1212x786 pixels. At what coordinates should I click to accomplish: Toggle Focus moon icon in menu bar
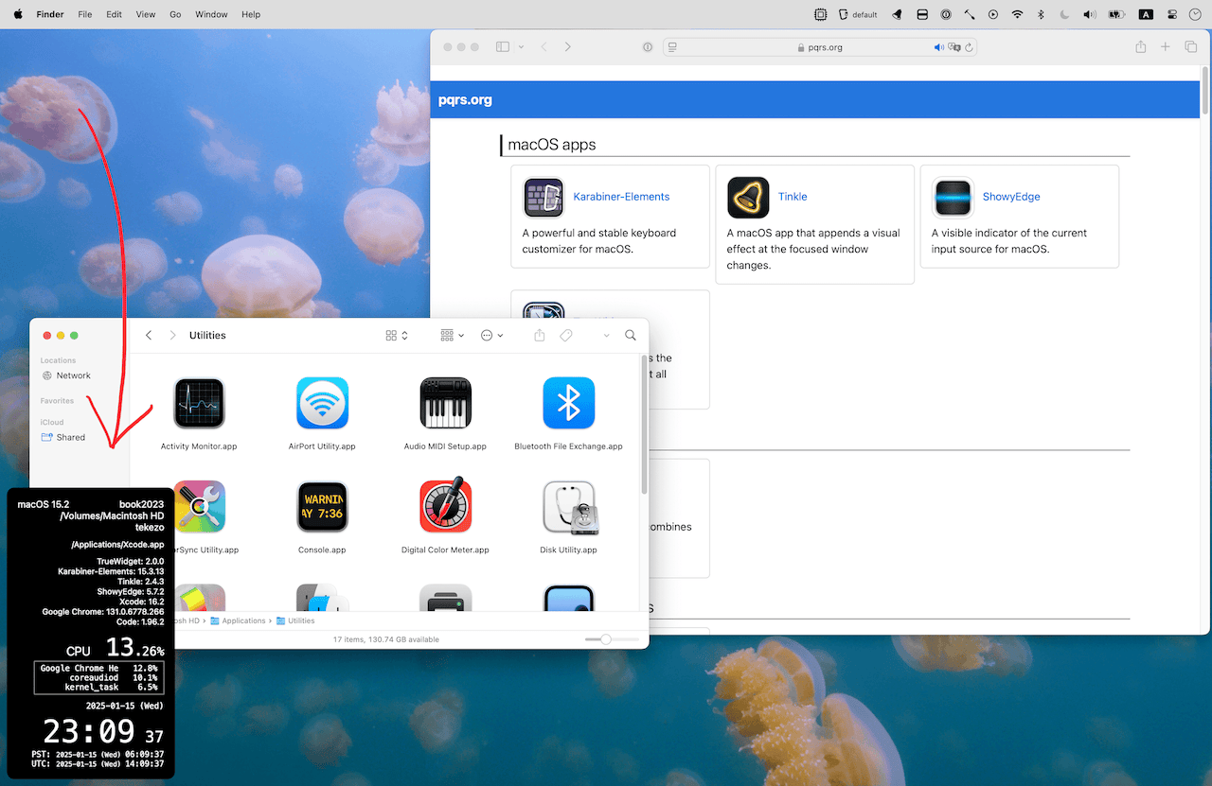[1064, 14]
